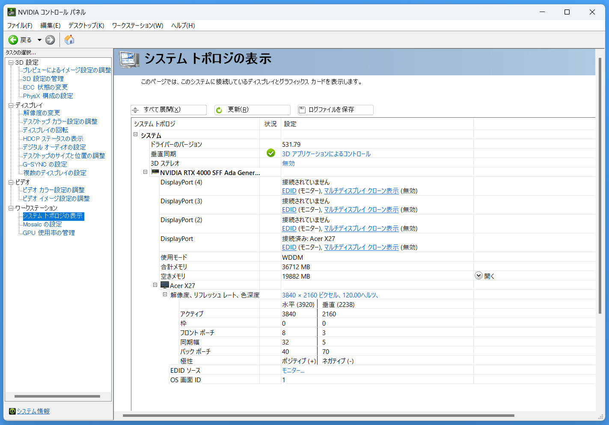Image resolution: width=609 pixels, height=425 pixels.
Task: Select PhysX 構成の設定 in sidebar
Action: tap(48, 96)
